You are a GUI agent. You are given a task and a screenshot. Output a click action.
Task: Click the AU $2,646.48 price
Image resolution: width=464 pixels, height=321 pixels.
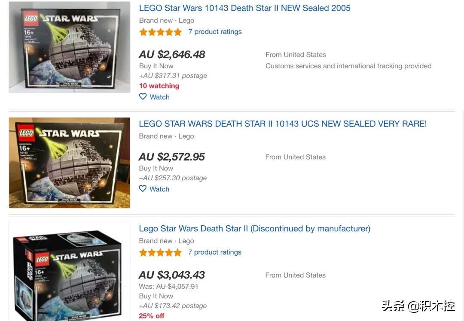(x=172, y=55)
